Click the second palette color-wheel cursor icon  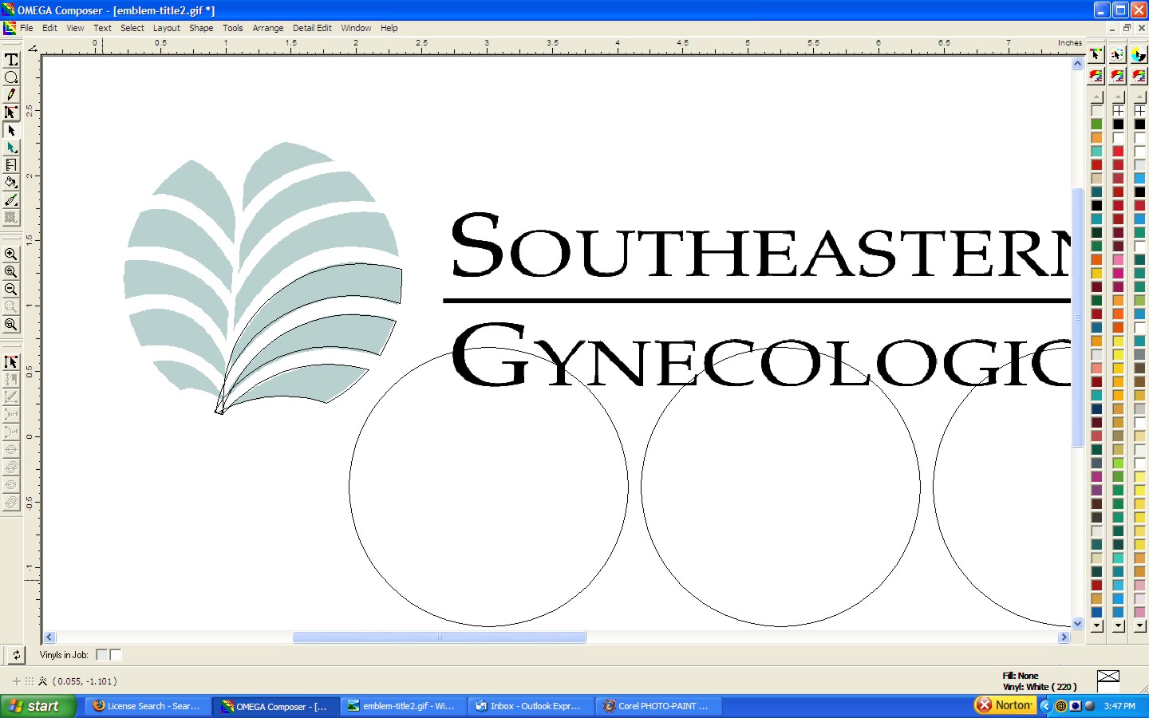[1118, 55]
